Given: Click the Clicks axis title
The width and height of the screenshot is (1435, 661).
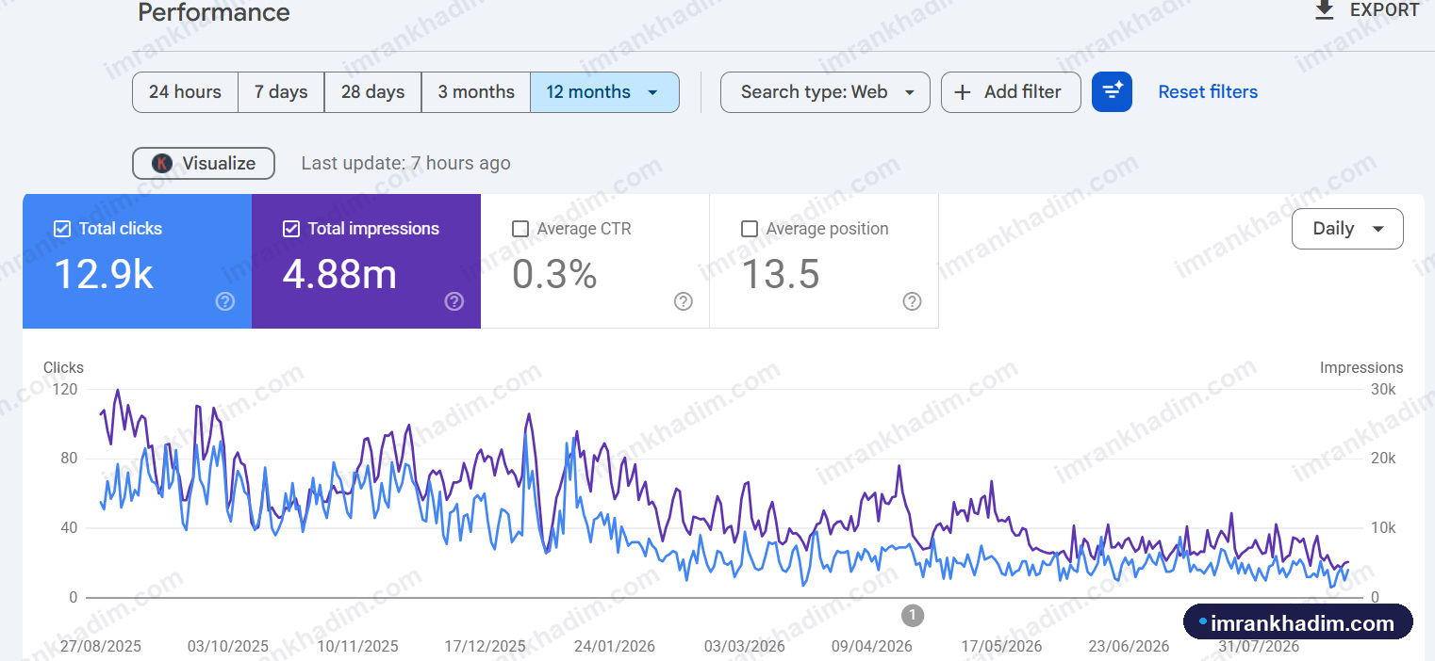Looking at the screenshot, I should pyautogui.click(x=63, y=367).
